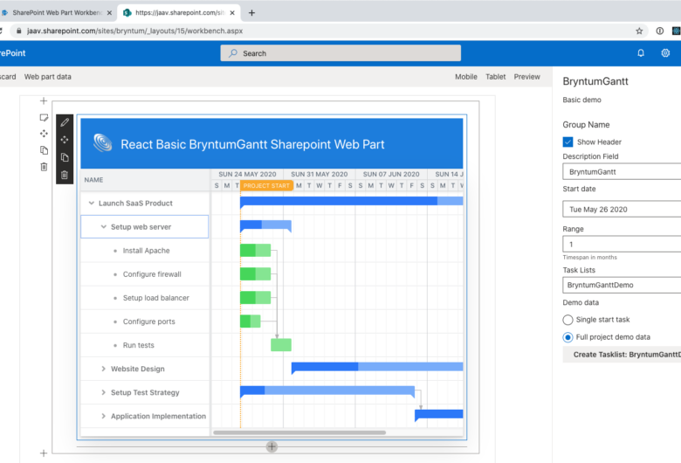Click the circular add web part plus button

click(272, 446)
